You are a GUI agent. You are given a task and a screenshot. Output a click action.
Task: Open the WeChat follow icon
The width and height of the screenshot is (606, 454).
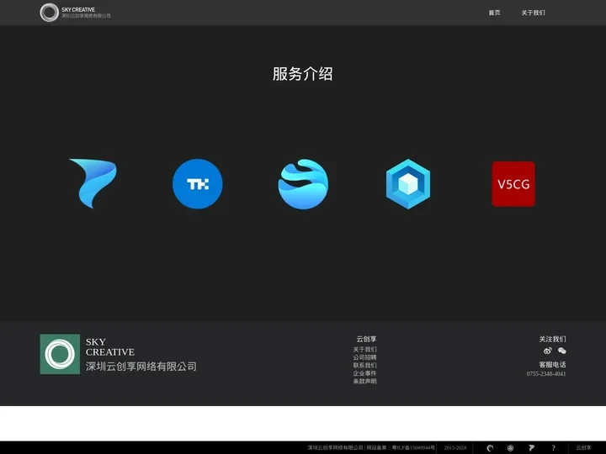click(x=562, y=351)
